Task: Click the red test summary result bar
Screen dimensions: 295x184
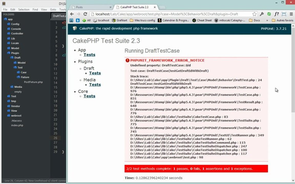Action: [x=196, y=169]
